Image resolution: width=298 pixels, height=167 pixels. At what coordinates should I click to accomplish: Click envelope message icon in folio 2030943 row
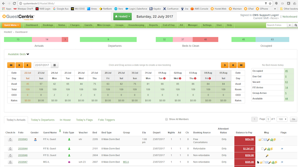(x=266, y=140)
